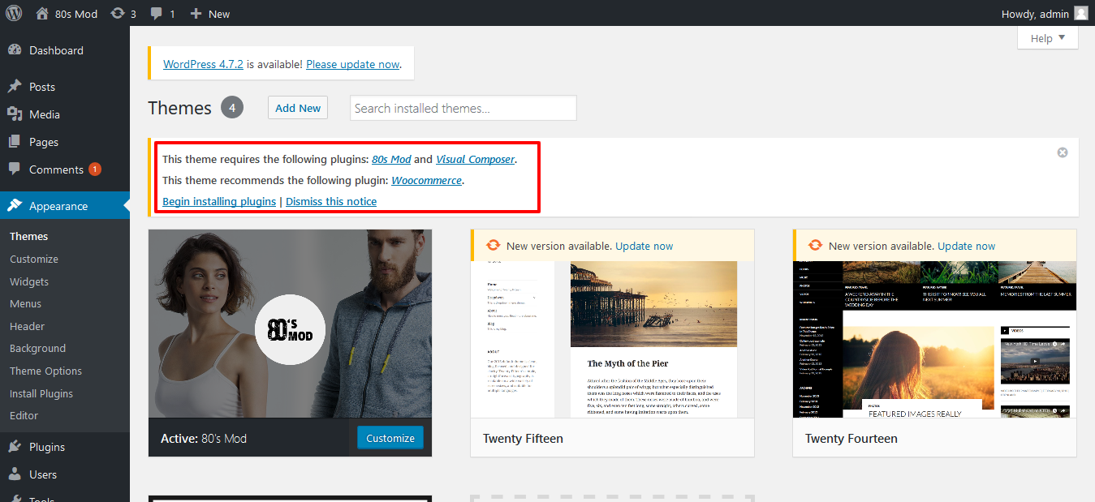This screenshot has height=502, width=1095.
Task: Click the Plugins plug icon
Action: point(15,447)
